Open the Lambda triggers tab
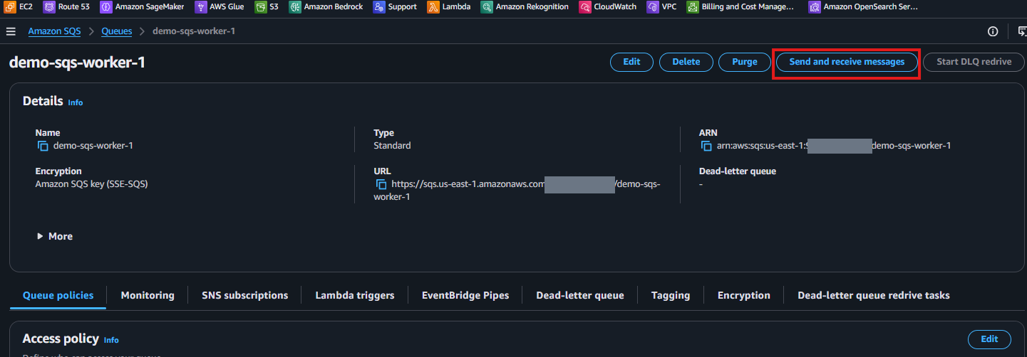Screen dimensions: 1027x357 [x=355, y=295]
